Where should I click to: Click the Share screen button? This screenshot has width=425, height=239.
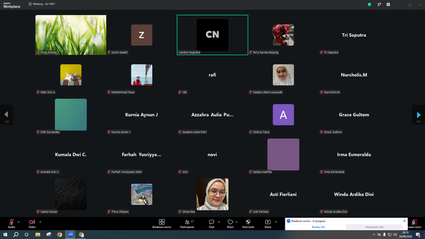point(268,224)
